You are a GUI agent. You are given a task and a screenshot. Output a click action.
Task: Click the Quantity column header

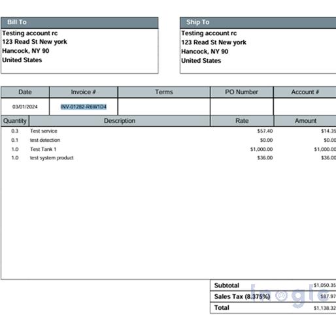(15, 121)
